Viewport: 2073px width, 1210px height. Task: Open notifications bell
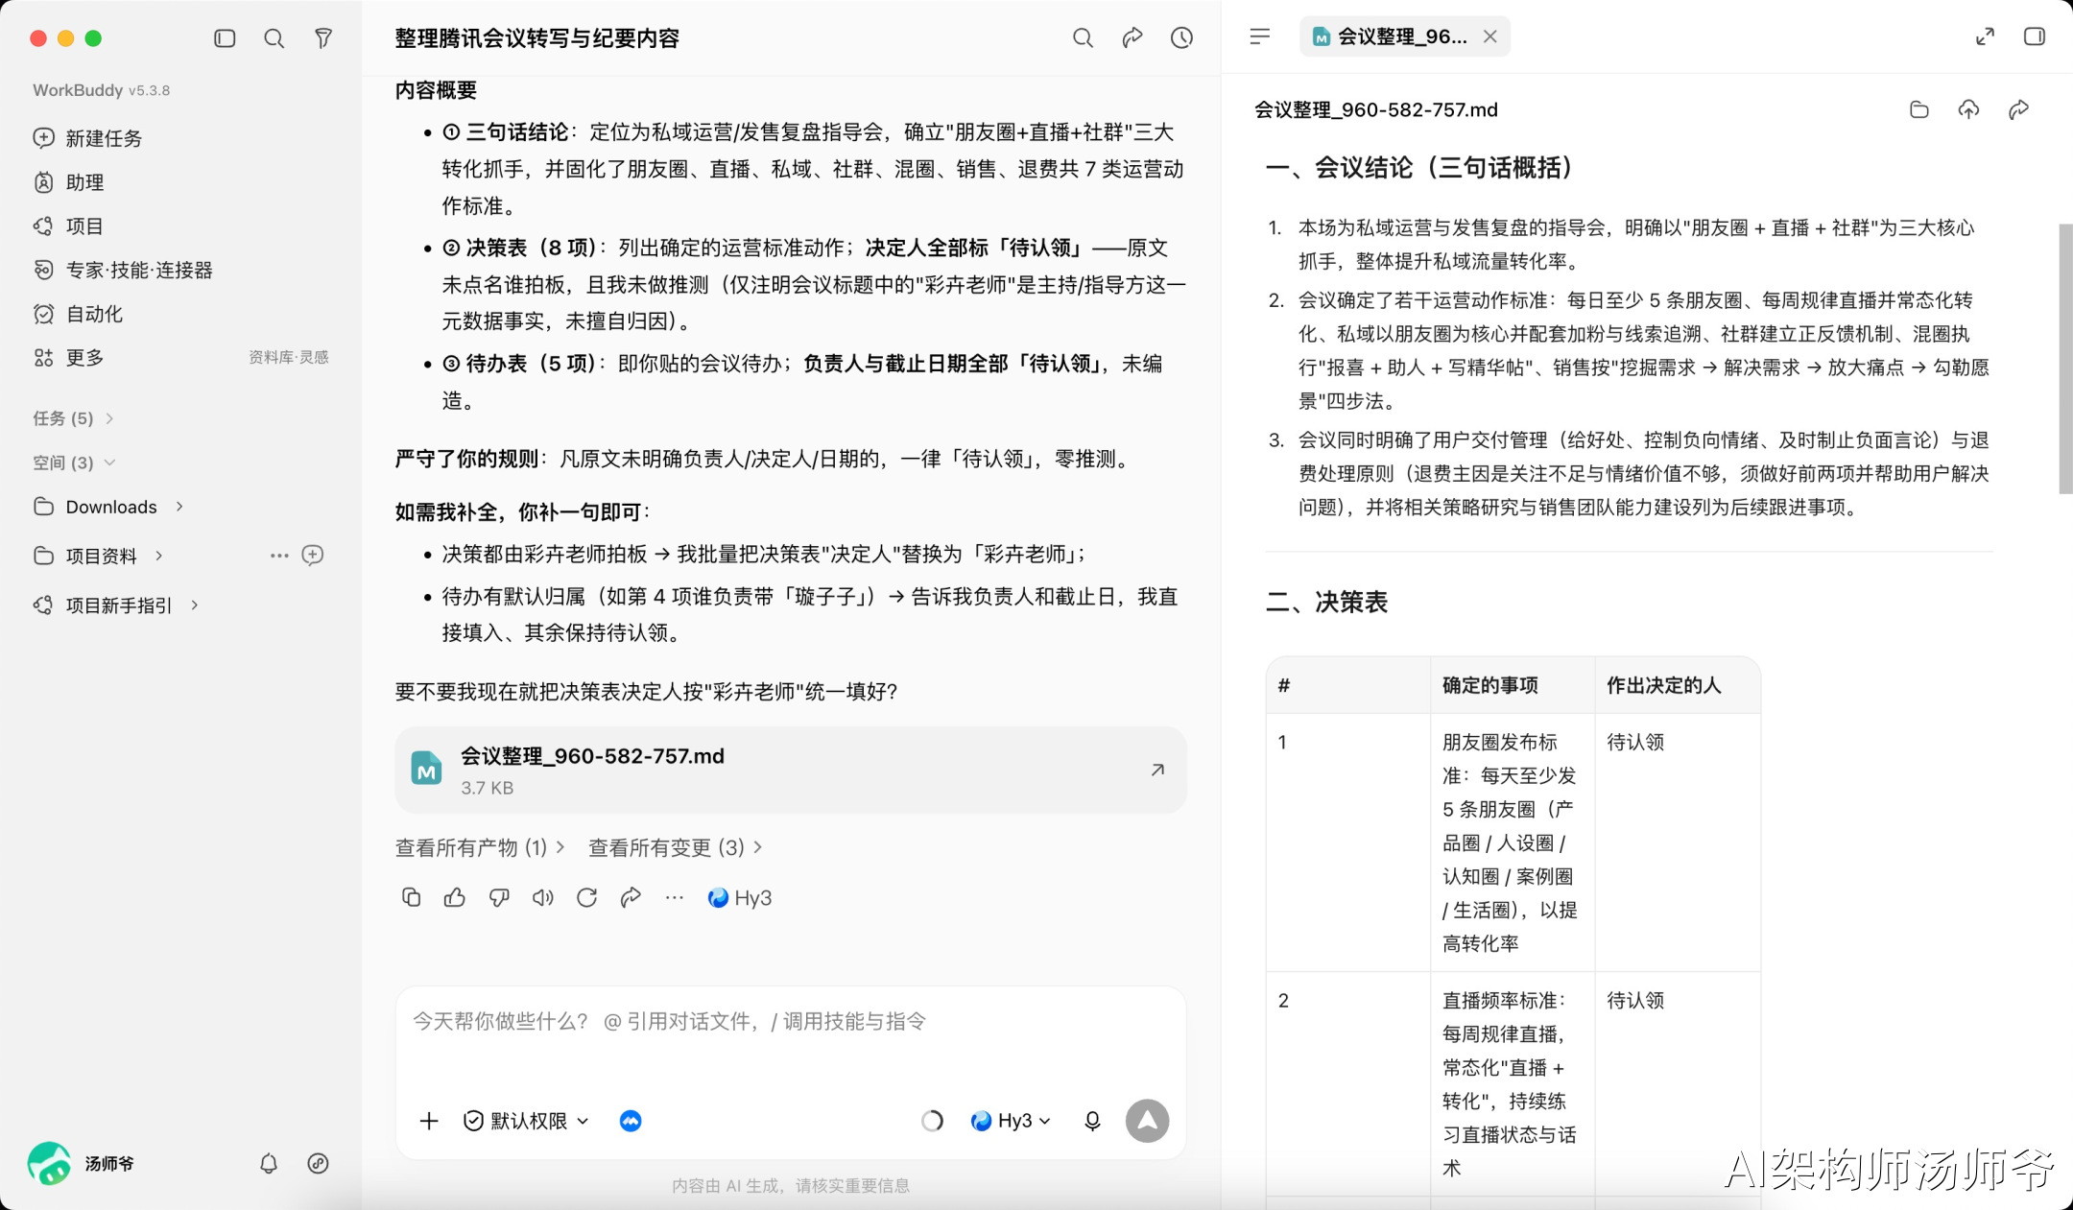coord(269,1163)
